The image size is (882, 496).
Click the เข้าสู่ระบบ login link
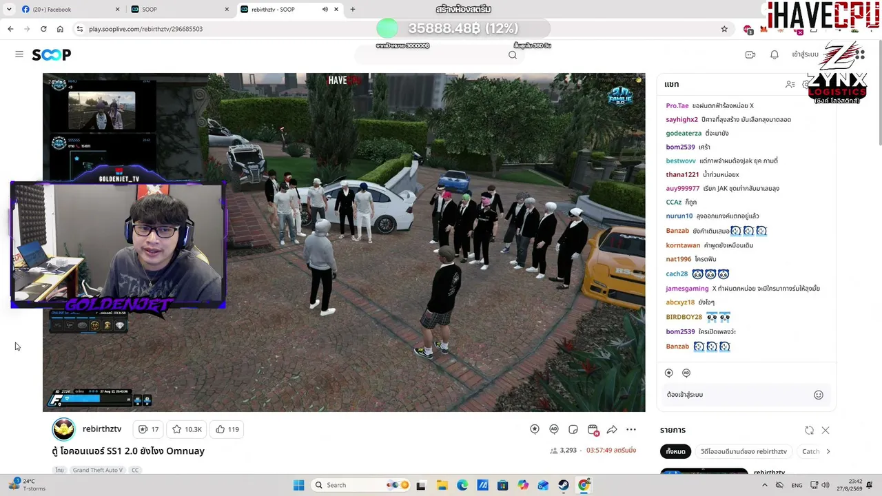pyautogui.click(x=805, y=54)
